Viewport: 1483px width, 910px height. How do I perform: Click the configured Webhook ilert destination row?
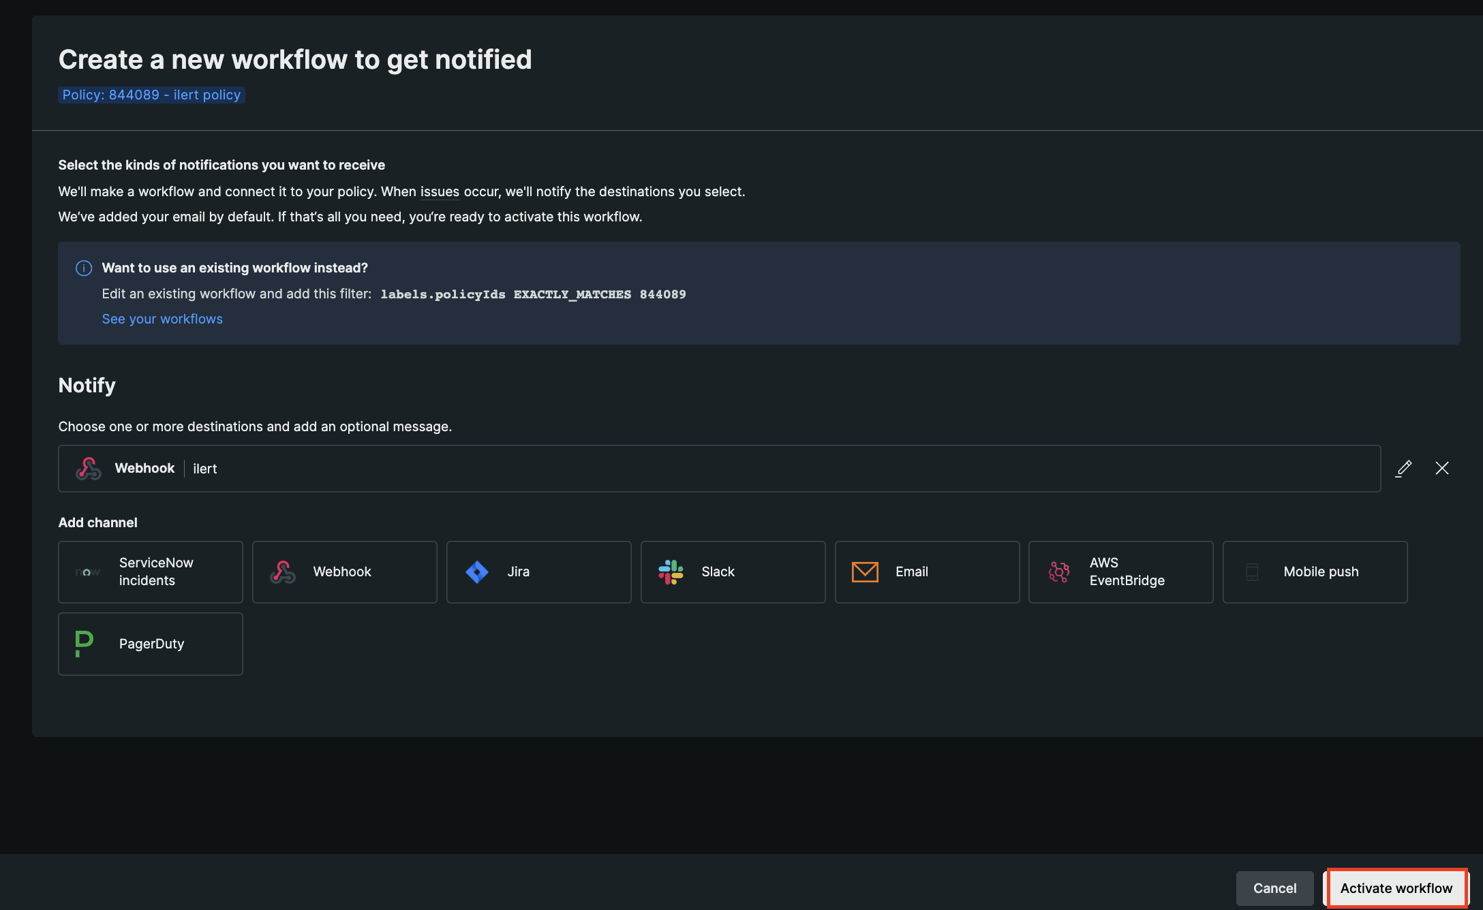[719, 469]
